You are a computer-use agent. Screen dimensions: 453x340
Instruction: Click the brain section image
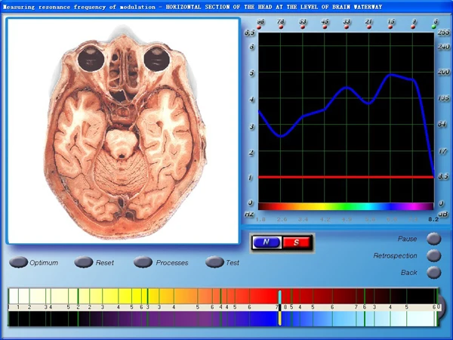[122, 128]
